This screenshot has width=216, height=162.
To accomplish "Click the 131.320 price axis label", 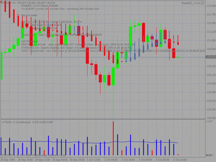I will 211,32.
